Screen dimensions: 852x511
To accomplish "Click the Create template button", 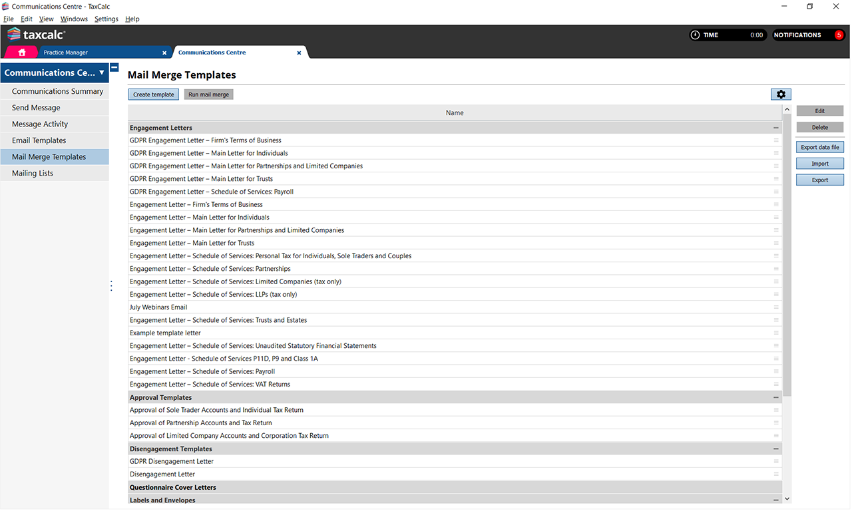I will 154,94.
